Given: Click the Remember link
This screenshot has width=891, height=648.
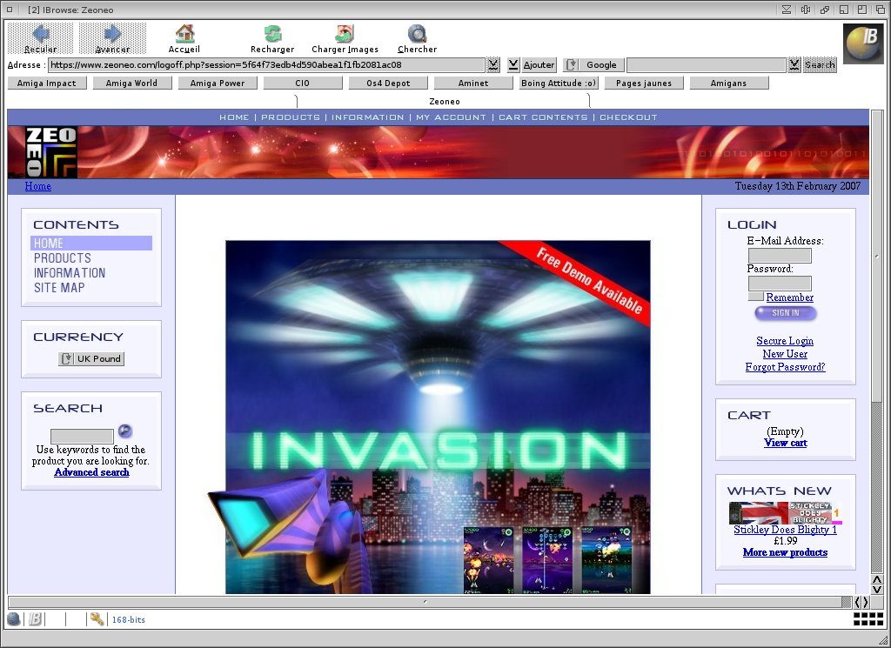Looking at the screenshot, I should click(789, 297).
